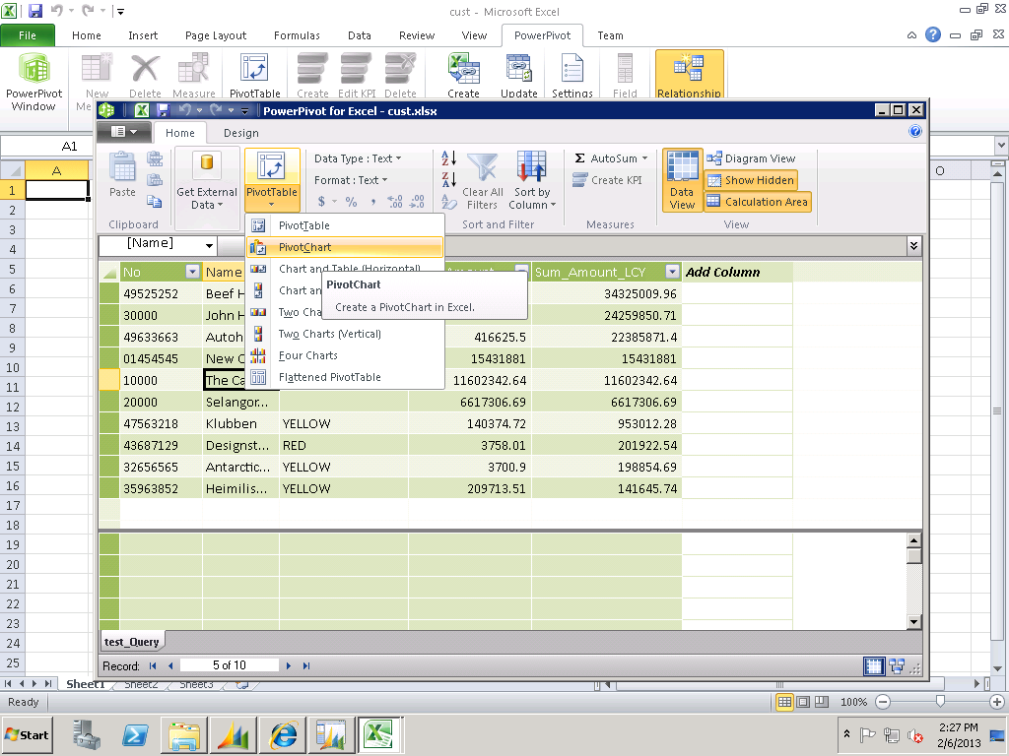
Task: Apply currency format with dollar icon
Action: [x=322, y=202]
